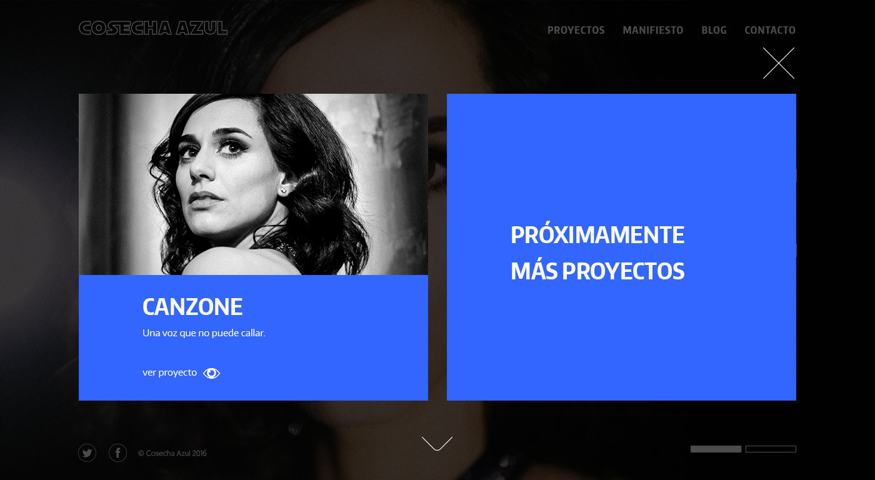
Task: Select the filled first page indicator bar
Action: (716, 449)
